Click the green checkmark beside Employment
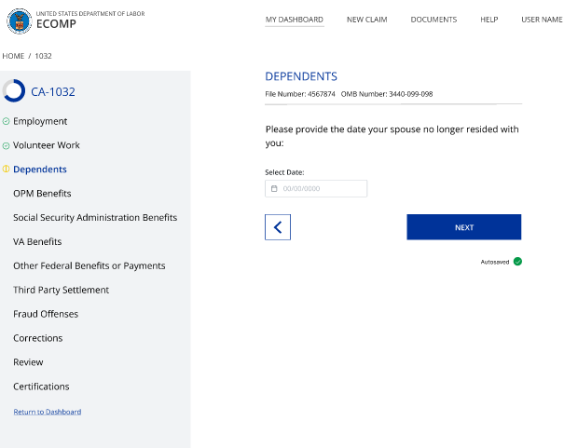The width and height of the screenshot is (578, 448). [7, 121]
